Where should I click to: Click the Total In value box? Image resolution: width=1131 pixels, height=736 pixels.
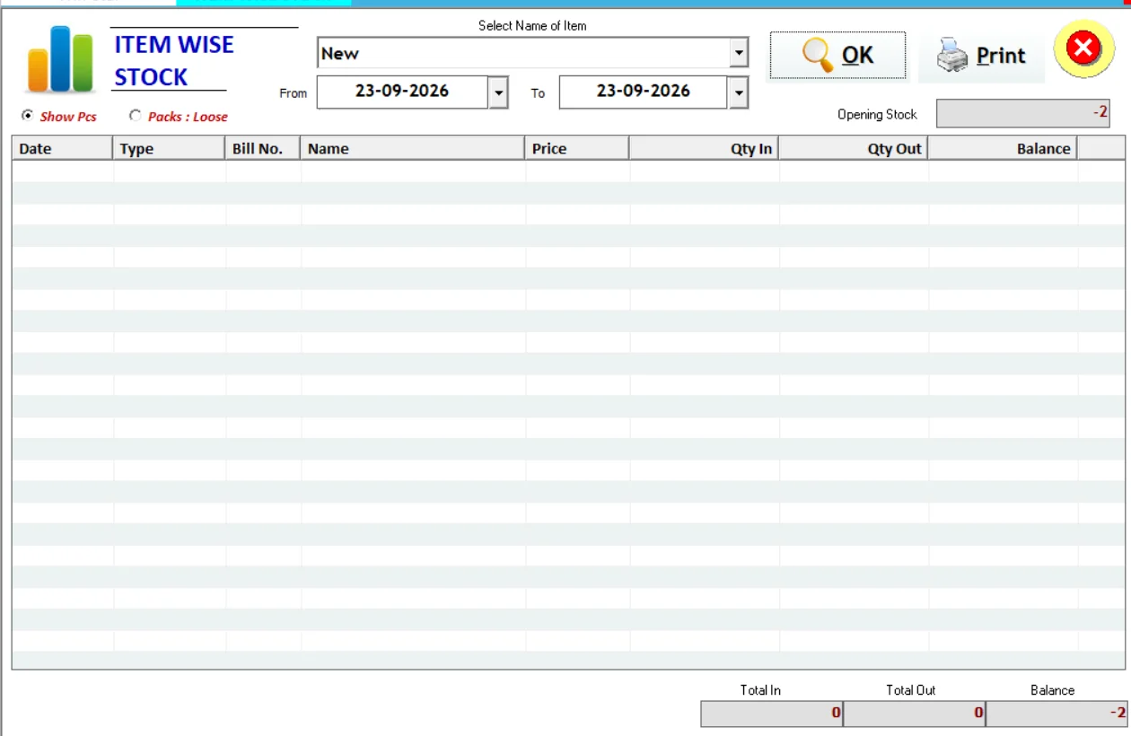click(x=772, y=714)
